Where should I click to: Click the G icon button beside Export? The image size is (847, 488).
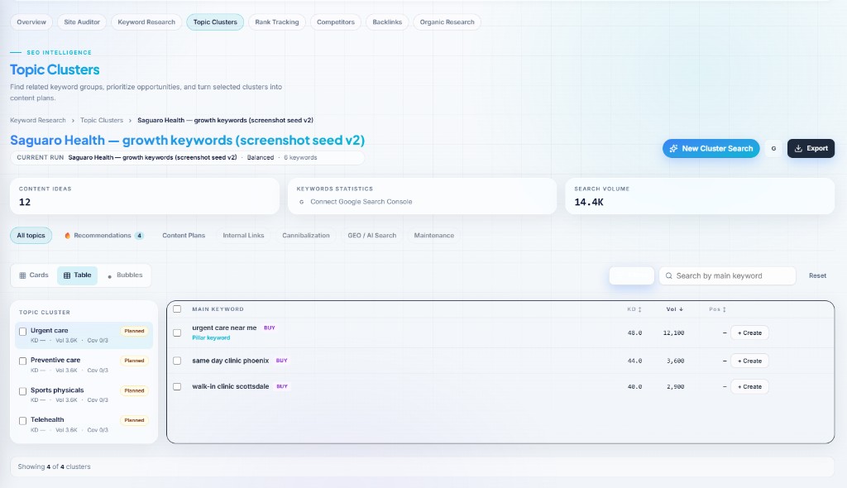[x=773, y=149]
